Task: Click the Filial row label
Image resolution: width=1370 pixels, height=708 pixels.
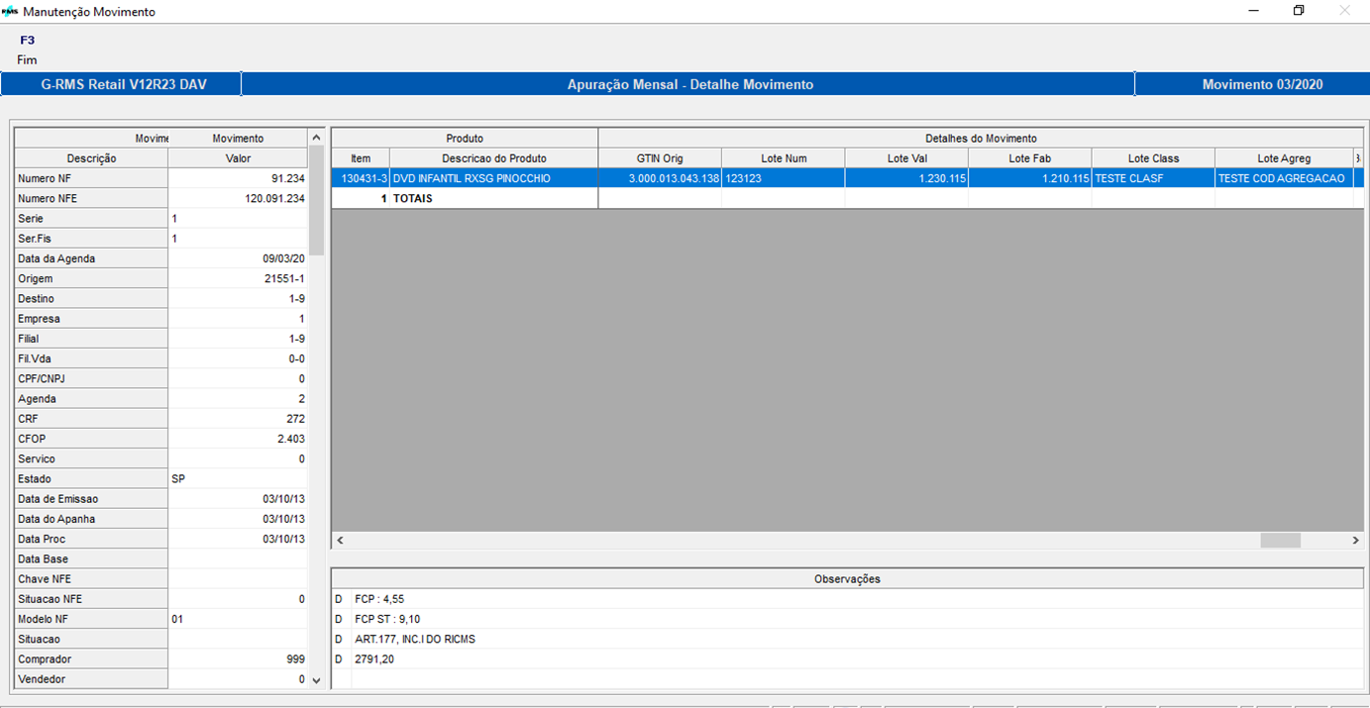Action: pyautogui.click(x=91, y=339)
